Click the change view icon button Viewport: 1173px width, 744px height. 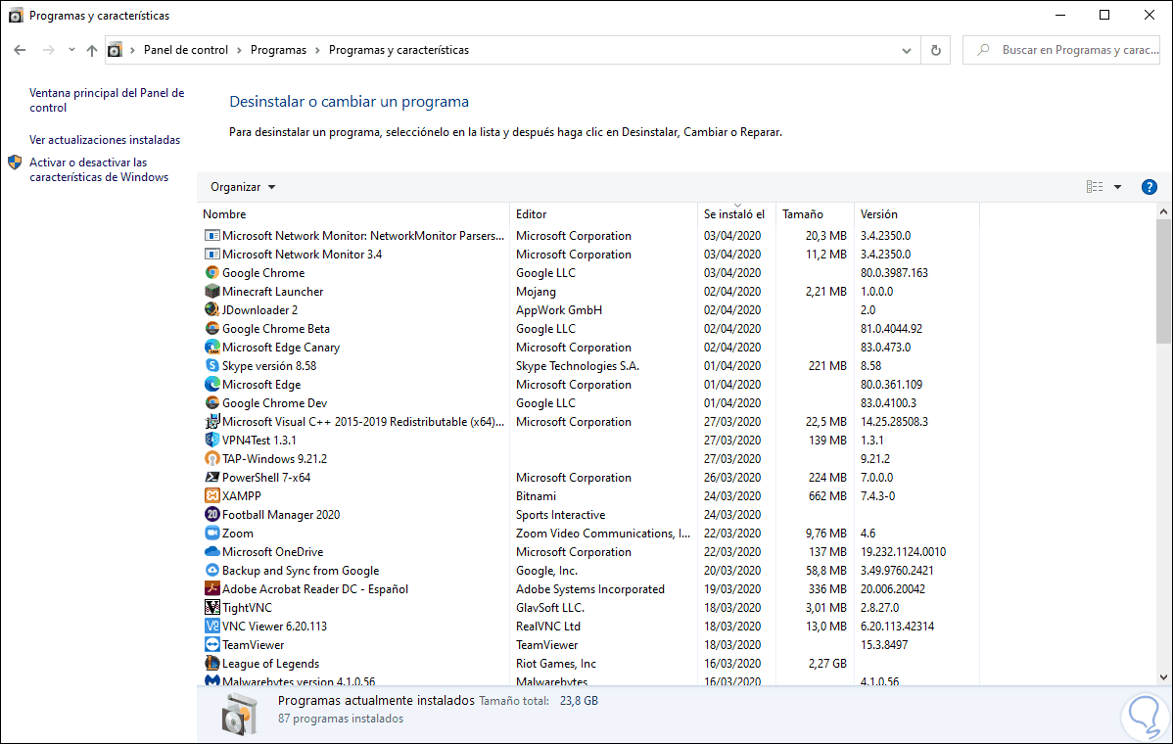coord(1095,187)
